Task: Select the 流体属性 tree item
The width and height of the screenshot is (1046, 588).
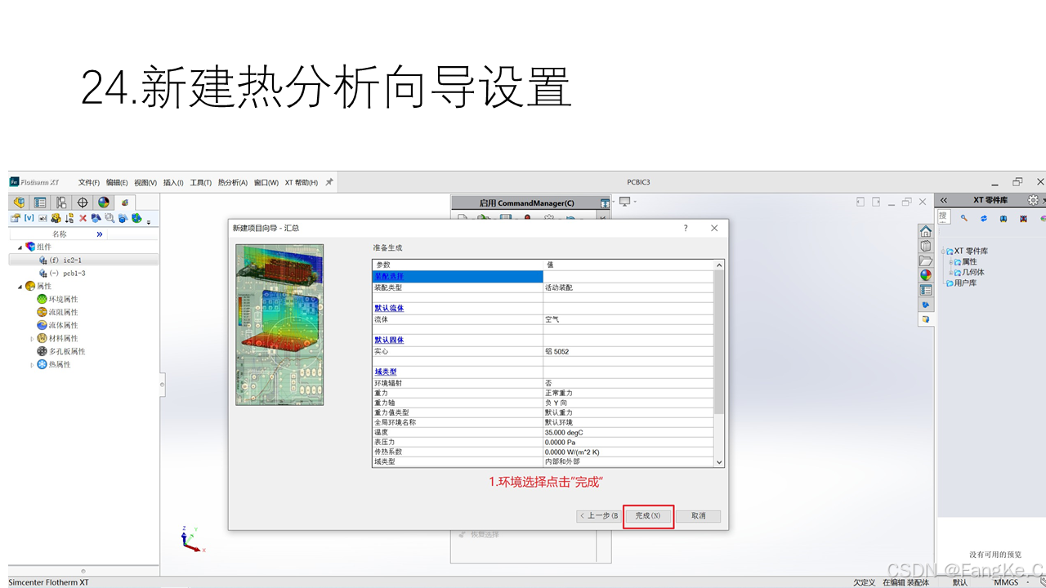Action: (56, 325)
